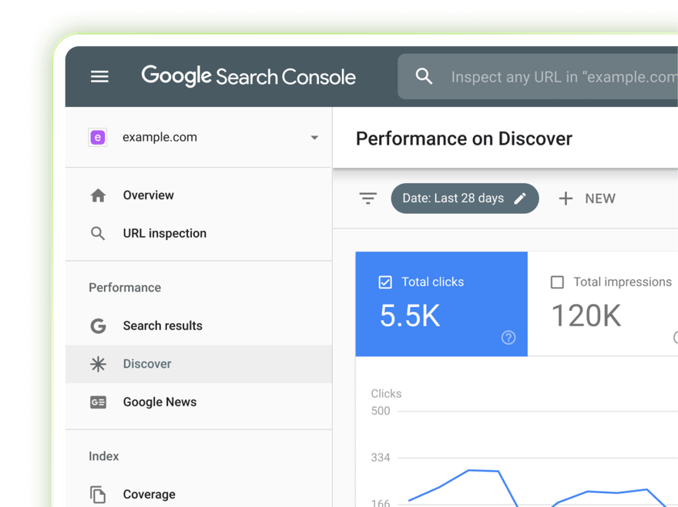Open the Date: Last 28 days filter chip

[465, 198]
